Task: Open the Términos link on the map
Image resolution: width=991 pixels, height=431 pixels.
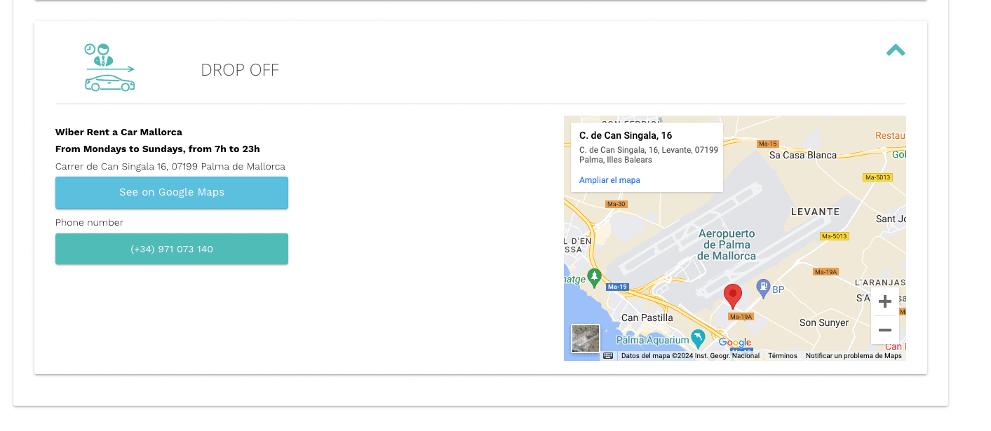Action: (x=783, y=356)
